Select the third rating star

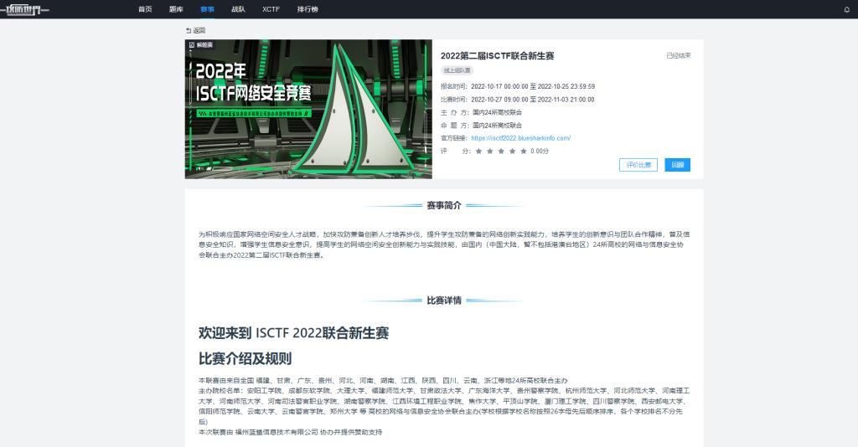(x=501, y=151)
